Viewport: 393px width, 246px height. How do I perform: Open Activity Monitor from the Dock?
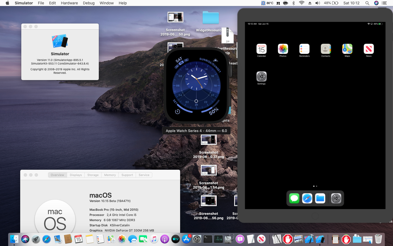pyautogui.click(x=218, y=239)
